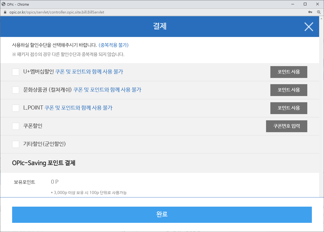Viewport: 324px width, 232px height.
Task: Click the 보유포인트 label
Action: click(25, 182)
